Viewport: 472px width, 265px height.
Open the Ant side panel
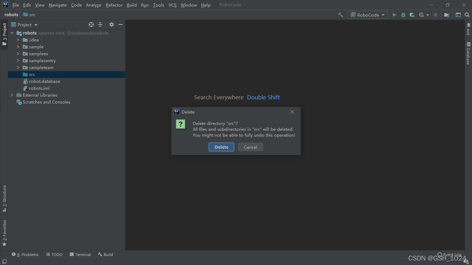click(x=468, y=29)
